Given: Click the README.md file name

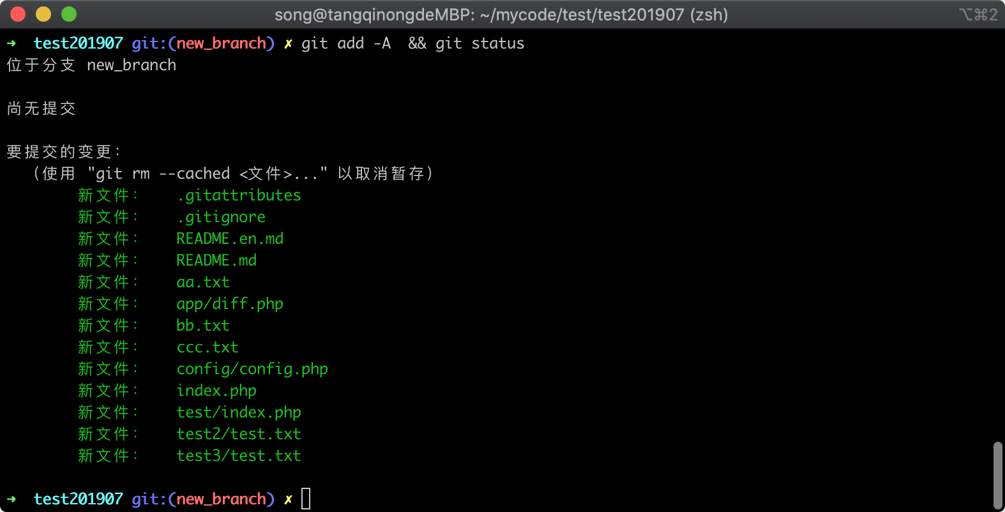Looking at the screenshot, I should tap(216, 260).
